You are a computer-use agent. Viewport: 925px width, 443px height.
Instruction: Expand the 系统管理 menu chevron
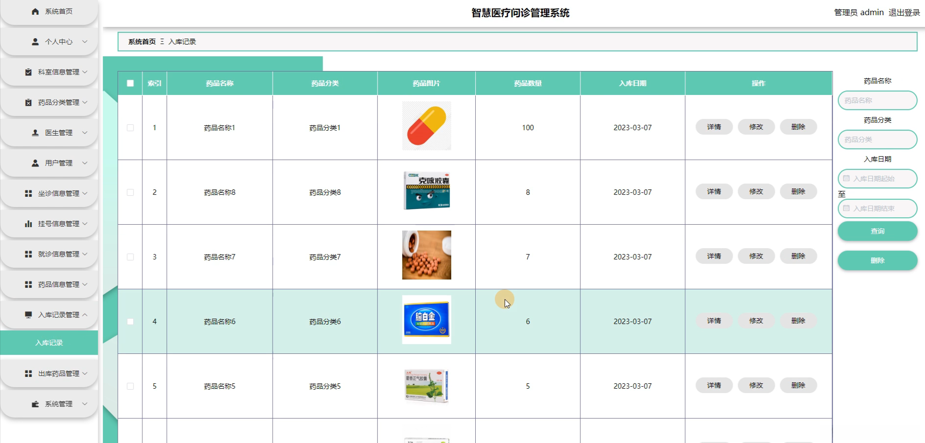pos(85,404)
